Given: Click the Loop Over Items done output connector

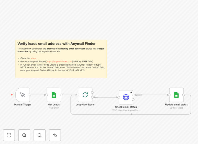Looking at the screenshot, I should coord(92,93).
